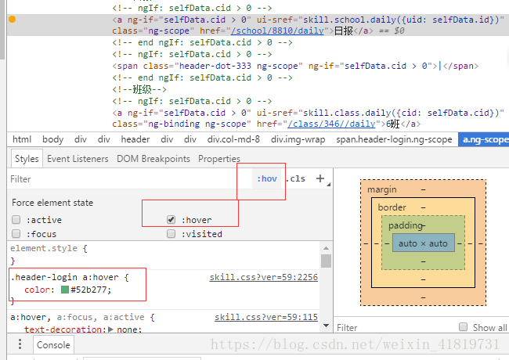Enable the :focus state checkbox
509x360 pixels.
click(x=16, y=234)
